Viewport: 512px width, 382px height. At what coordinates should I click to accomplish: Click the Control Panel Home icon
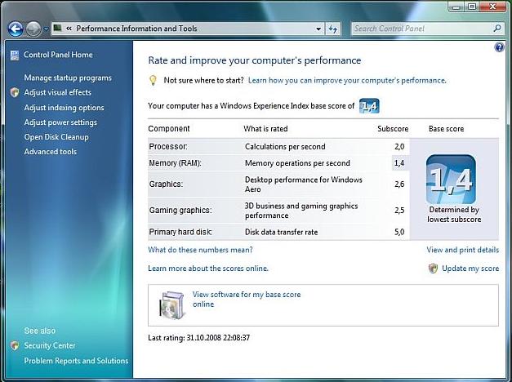15,56
